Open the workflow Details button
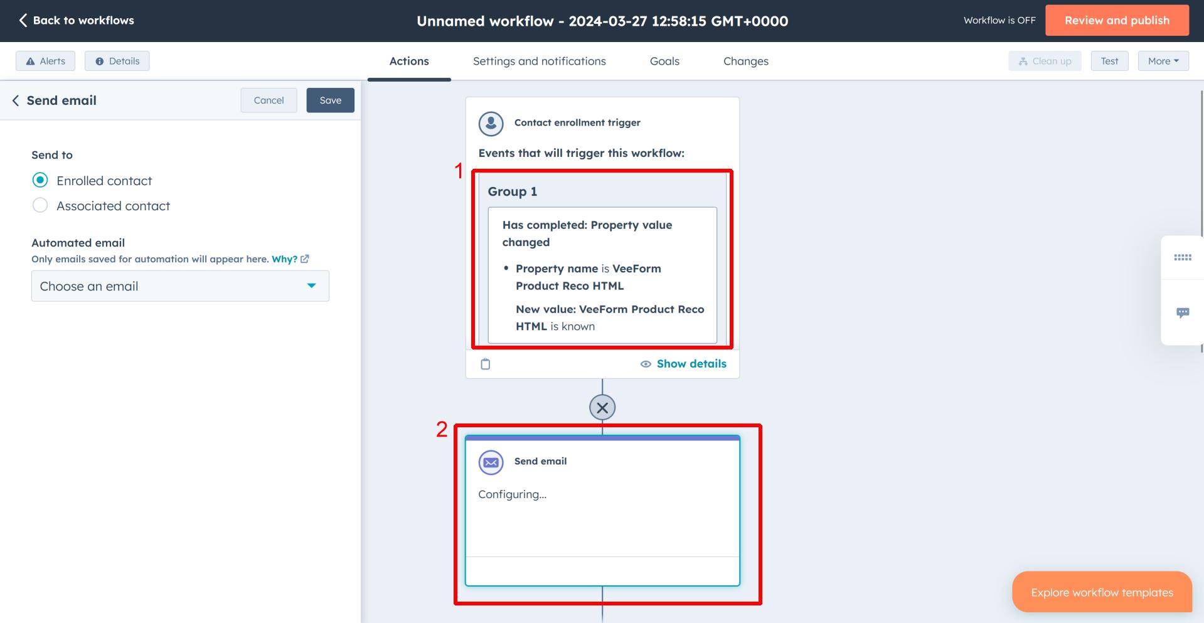 (x=117, y=61)
